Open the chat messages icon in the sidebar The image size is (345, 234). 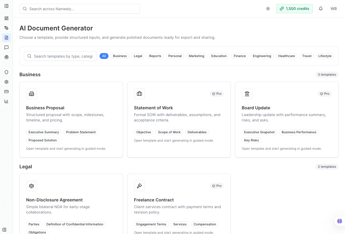(x=6, y=47)
